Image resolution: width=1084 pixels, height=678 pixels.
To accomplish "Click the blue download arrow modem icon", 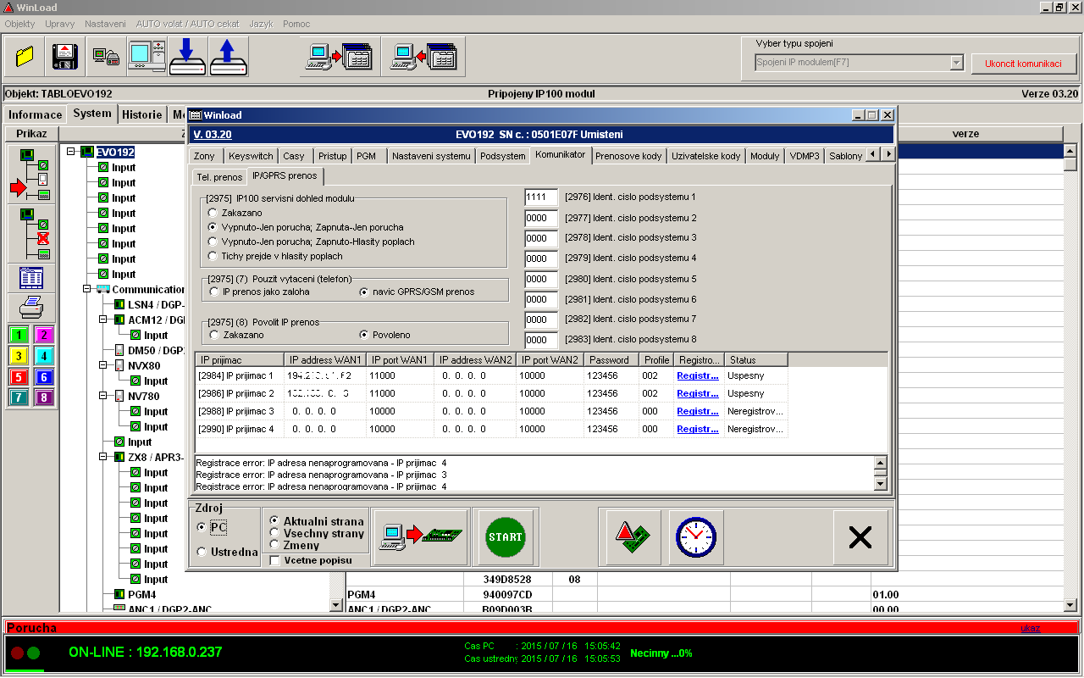I will click(x=187, y=57).
